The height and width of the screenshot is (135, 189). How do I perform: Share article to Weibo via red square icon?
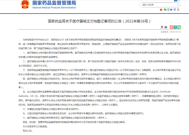pyautogui.click(x=171, y=27)
